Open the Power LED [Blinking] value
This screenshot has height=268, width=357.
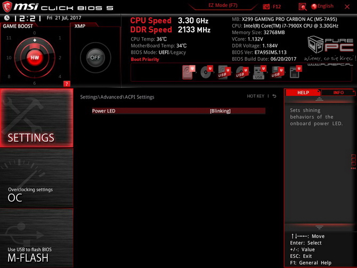220,111
